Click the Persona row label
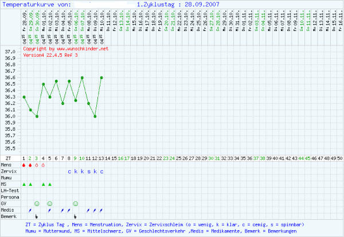Screen dimensions: 344x237 [10, 197]
